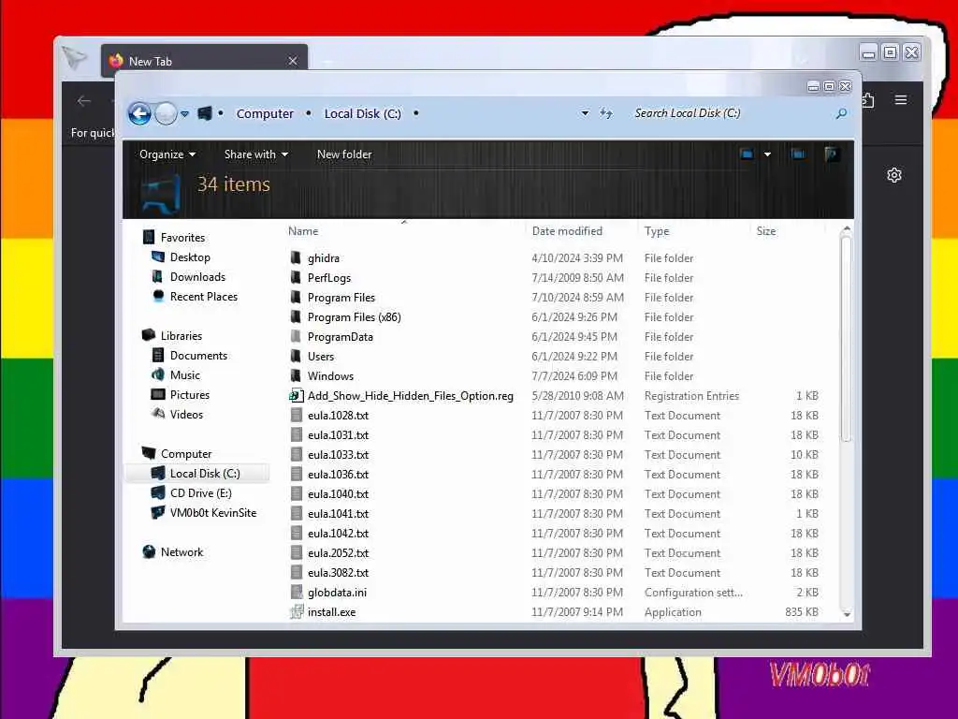Toggle the preview pane icon
This screenshot has width=958, height=719.
click(x=798, y=154)
